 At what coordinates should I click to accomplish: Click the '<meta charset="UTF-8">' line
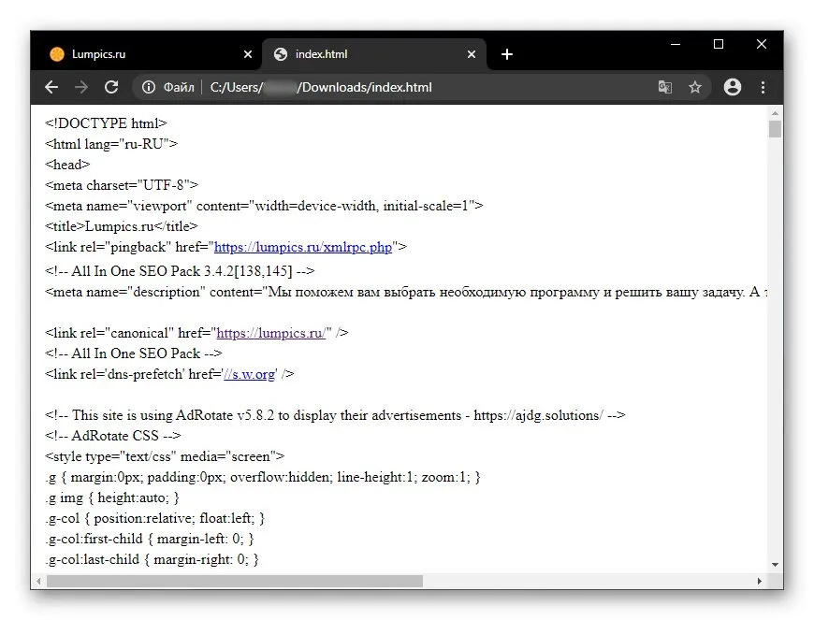(122, 185)
